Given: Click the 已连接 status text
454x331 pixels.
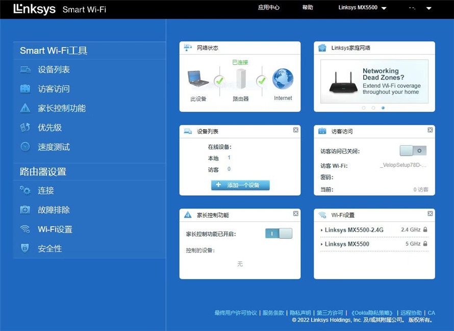Looking at the screenshot, I should coord(240,62).
